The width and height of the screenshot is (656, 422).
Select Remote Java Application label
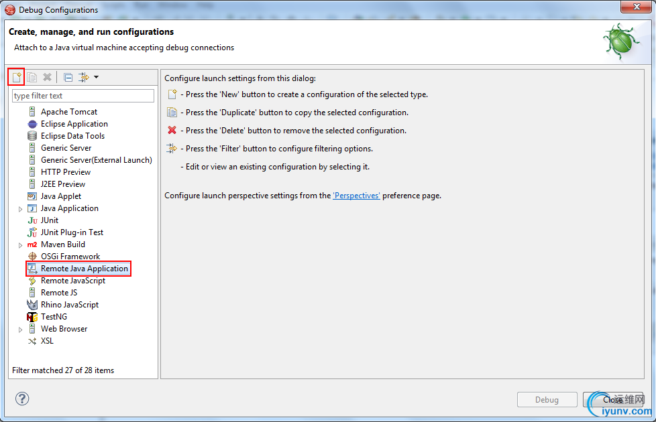85,269
